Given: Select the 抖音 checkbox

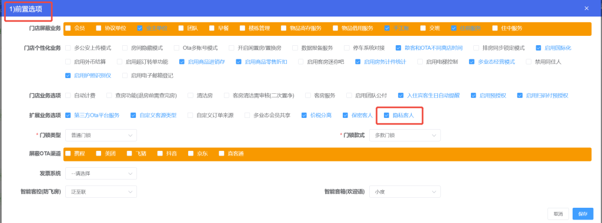Looking at the screenshot, I should pyautogui.click(x=160, y=154).
